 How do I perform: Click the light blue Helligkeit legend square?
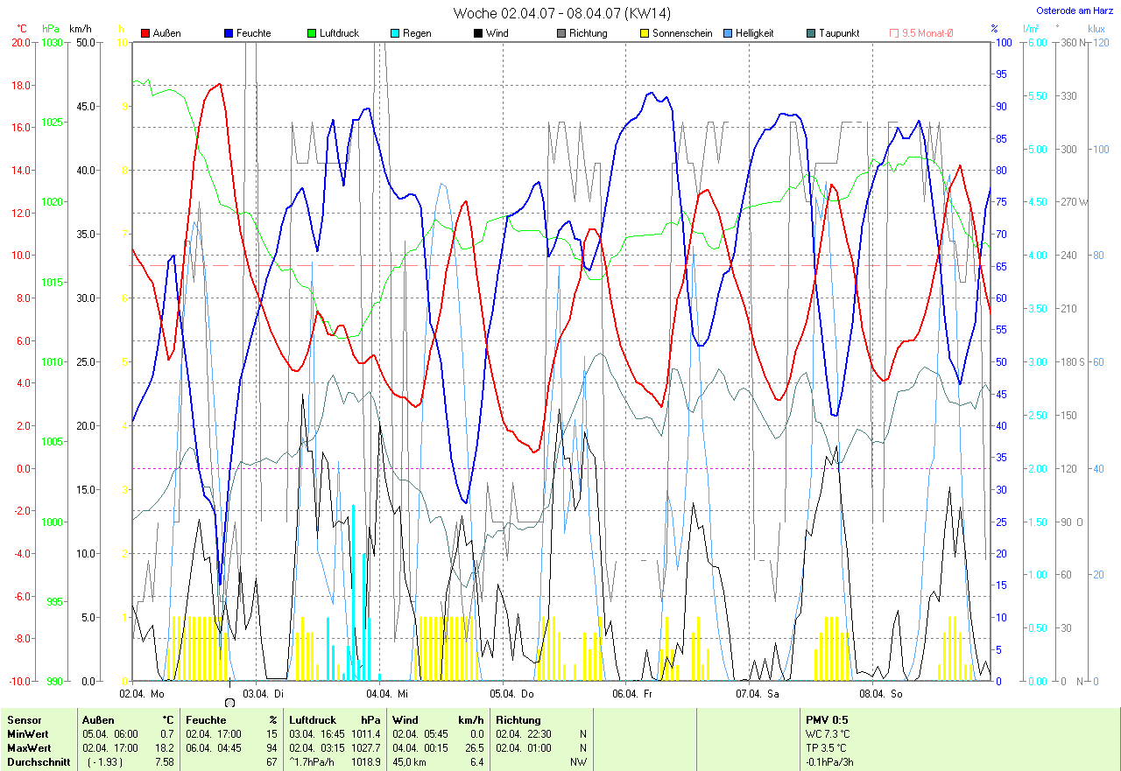tap(729, 33)
